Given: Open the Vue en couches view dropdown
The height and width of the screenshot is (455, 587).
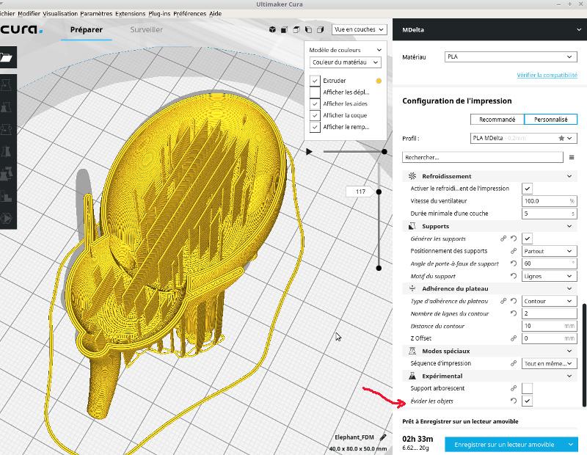Looking at the screenshot, I should 360,29.
